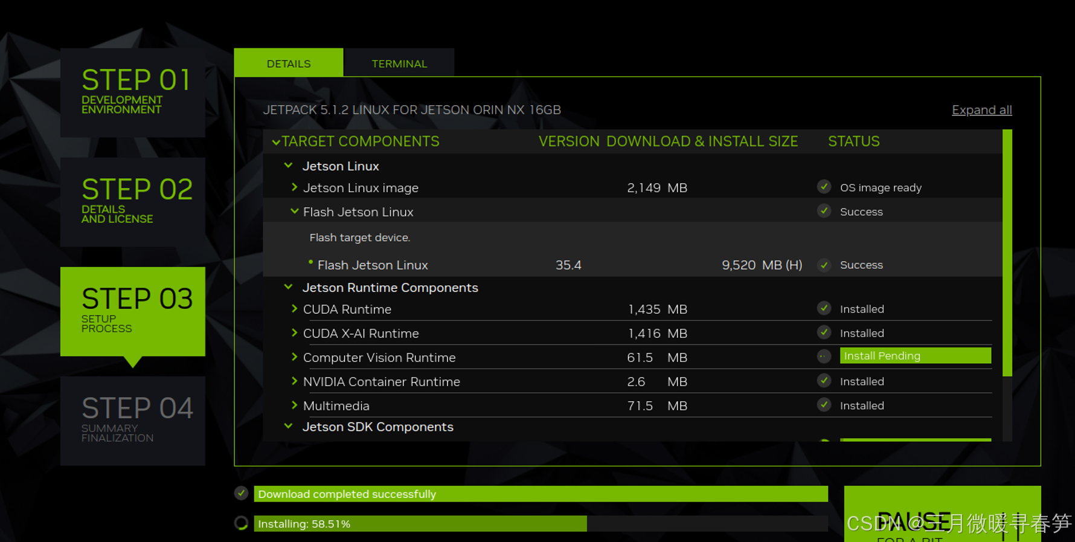Click the Installed check icon for Multimedia

click(824, 405)
